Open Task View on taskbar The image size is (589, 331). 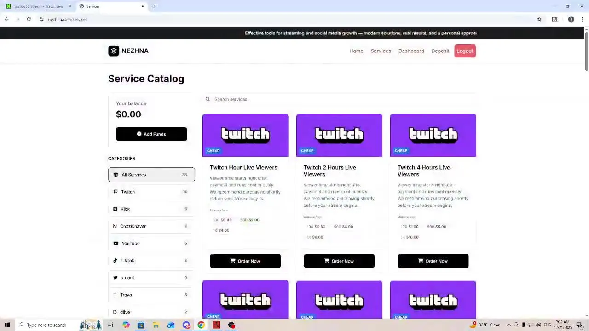point(110,325)
